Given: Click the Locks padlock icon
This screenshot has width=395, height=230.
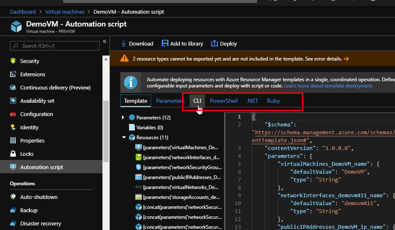Looking at the screenshot, I should 13,154.
